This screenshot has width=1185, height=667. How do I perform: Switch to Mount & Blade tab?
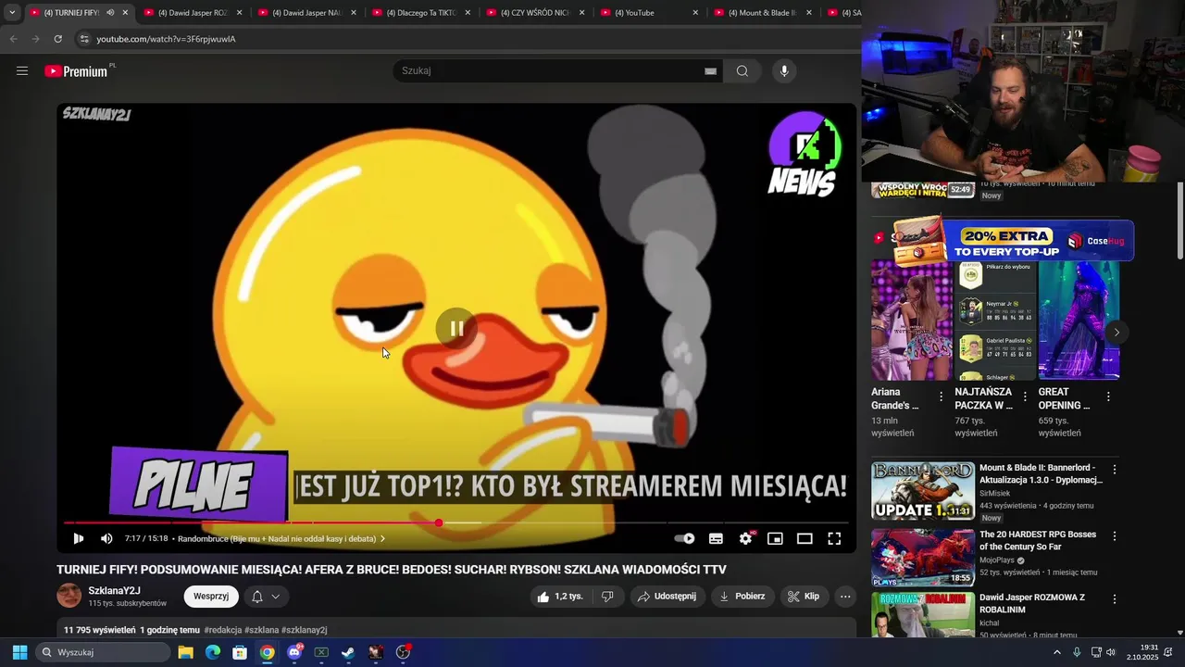[763, 13]
